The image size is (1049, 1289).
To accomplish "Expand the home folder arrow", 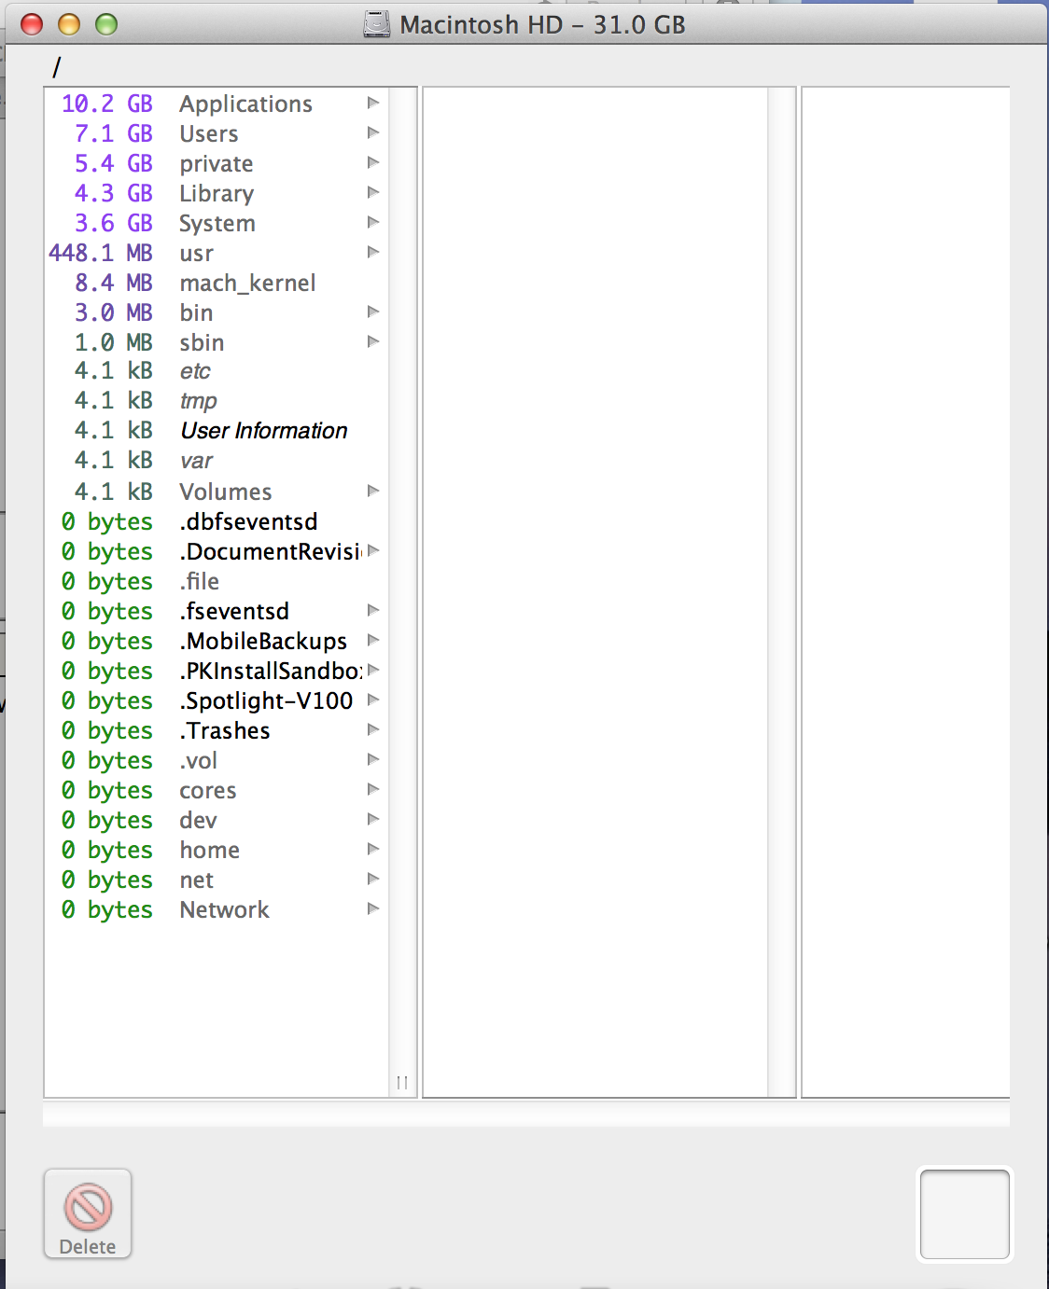I will 373,849.
